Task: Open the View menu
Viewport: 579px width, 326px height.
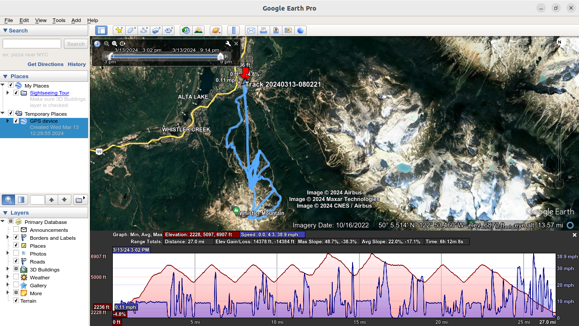Action: [41, 20]
